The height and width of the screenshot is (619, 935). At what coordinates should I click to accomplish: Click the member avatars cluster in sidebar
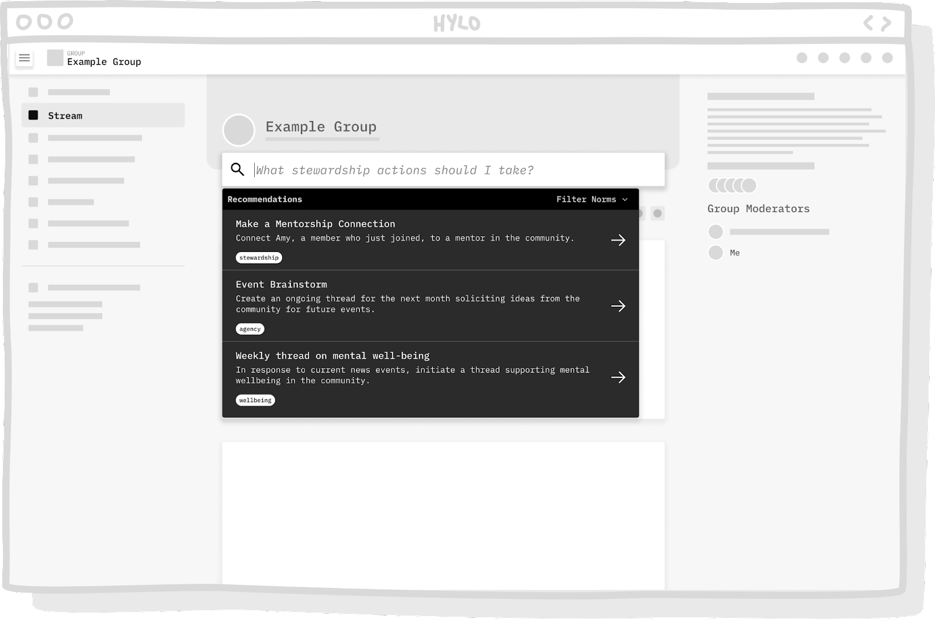(732, 185)
